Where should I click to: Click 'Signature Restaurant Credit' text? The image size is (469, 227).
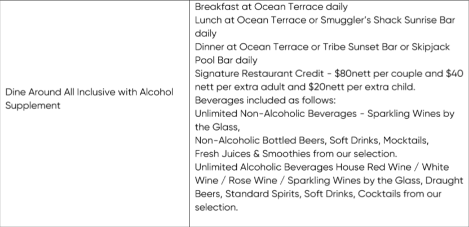click(x=259, y=73)
